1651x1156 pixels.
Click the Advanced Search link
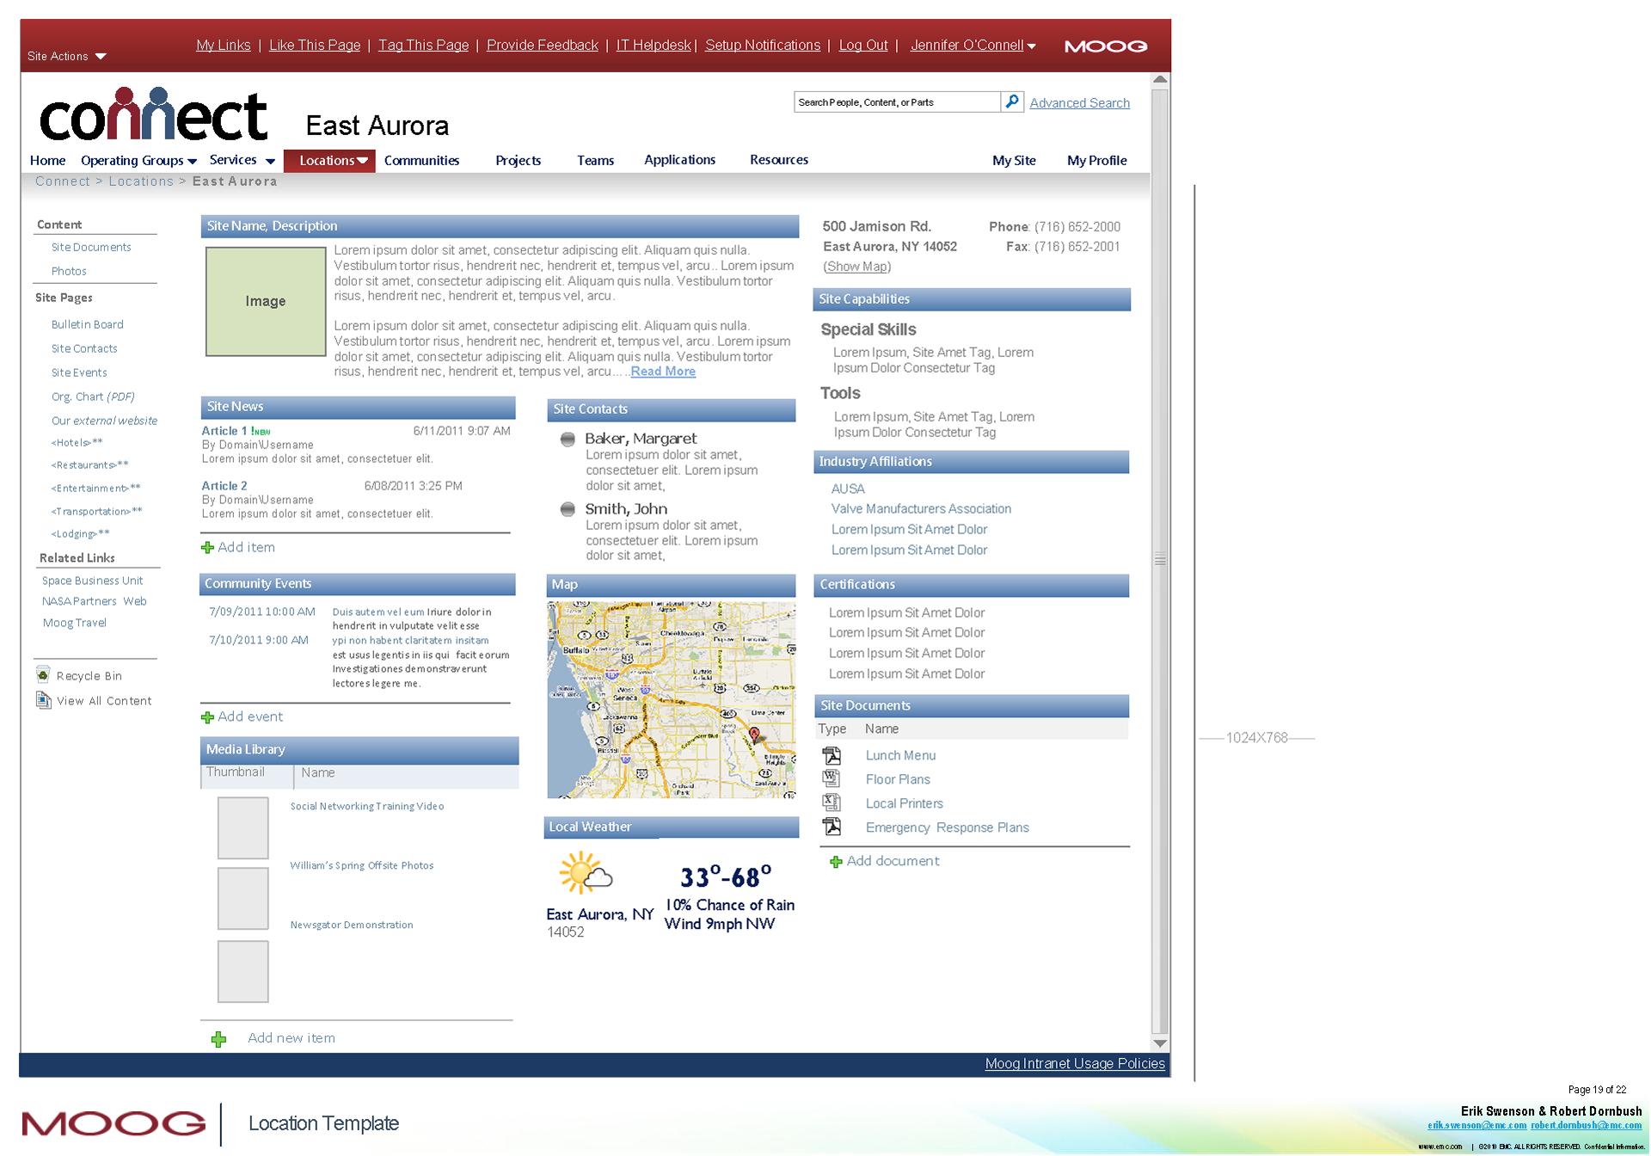(1079, 103)
